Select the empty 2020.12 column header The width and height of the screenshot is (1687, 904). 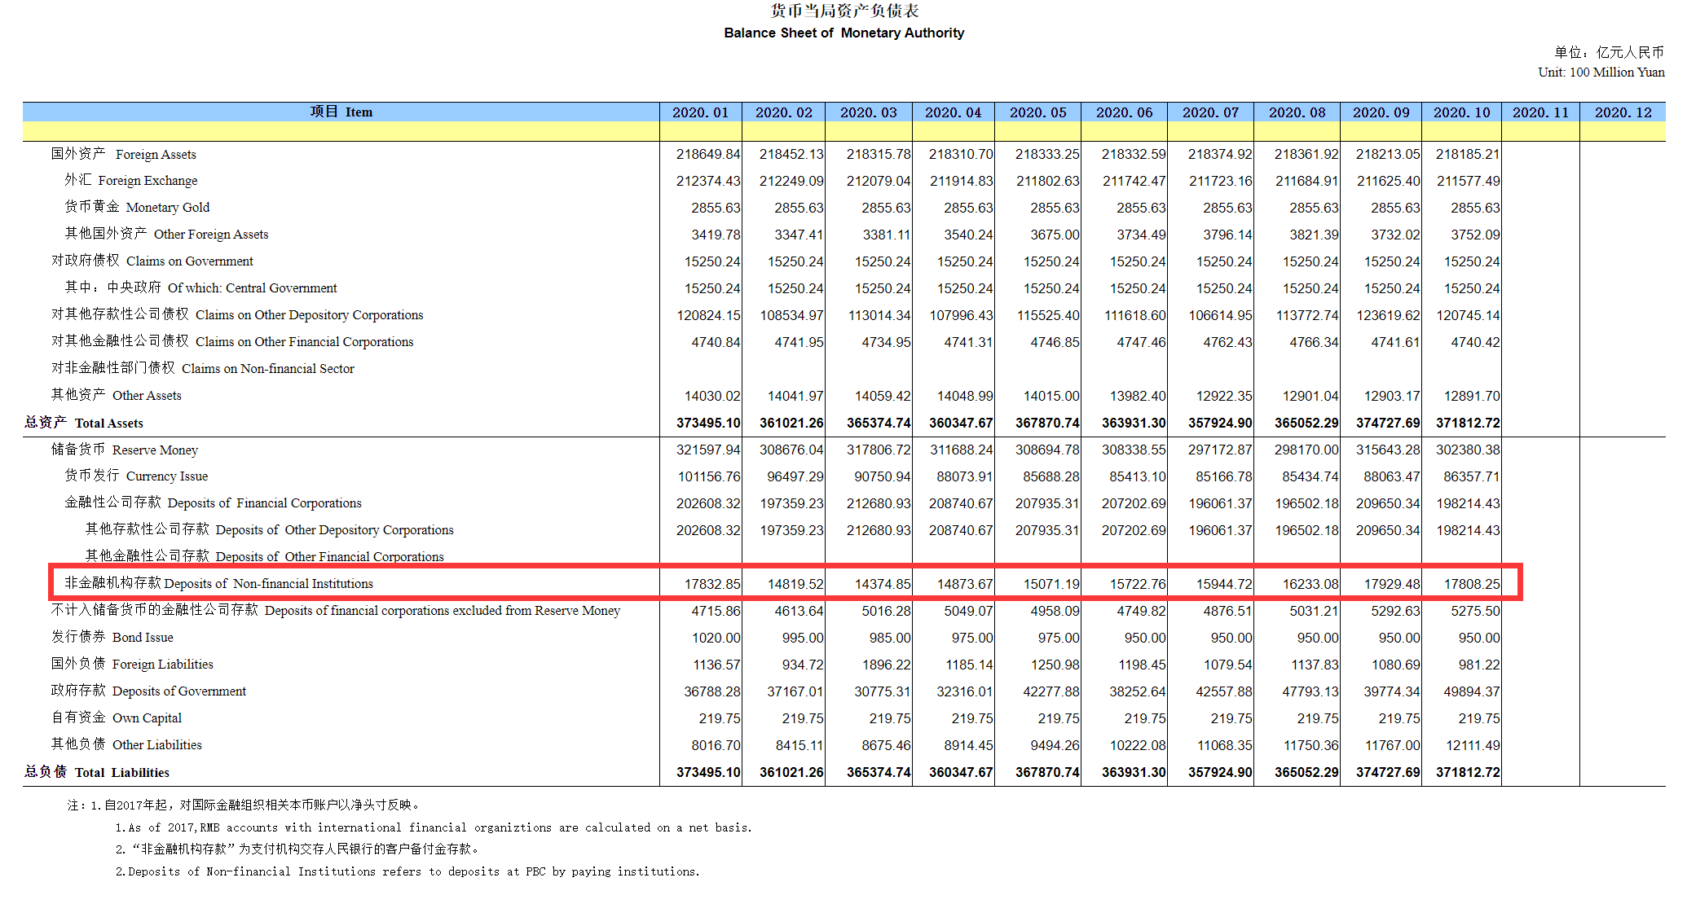[x=1623, y=112]
